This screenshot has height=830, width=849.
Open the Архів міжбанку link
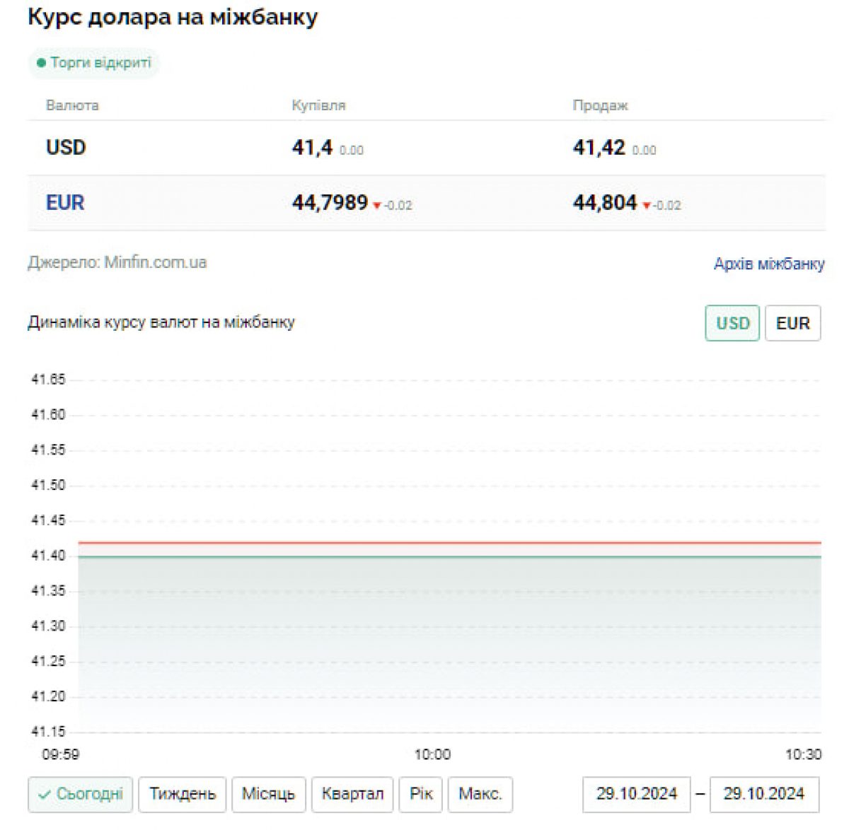click(x=768, y=264)
